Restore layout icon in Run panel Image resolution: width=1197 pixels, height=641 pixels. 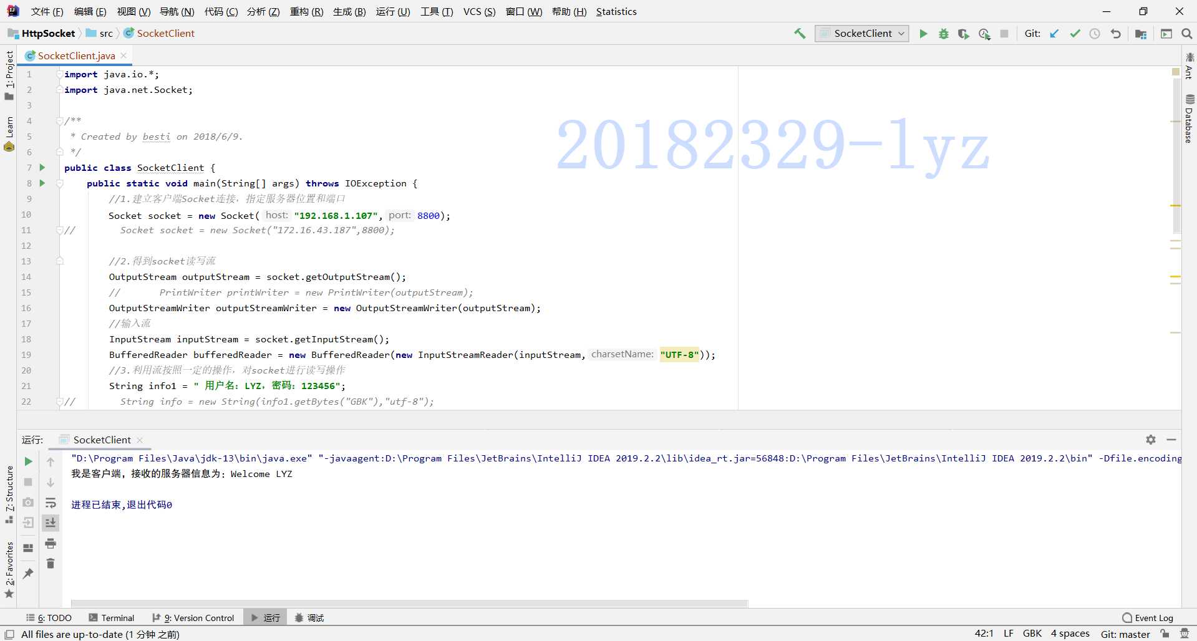(x=28, y=548)
